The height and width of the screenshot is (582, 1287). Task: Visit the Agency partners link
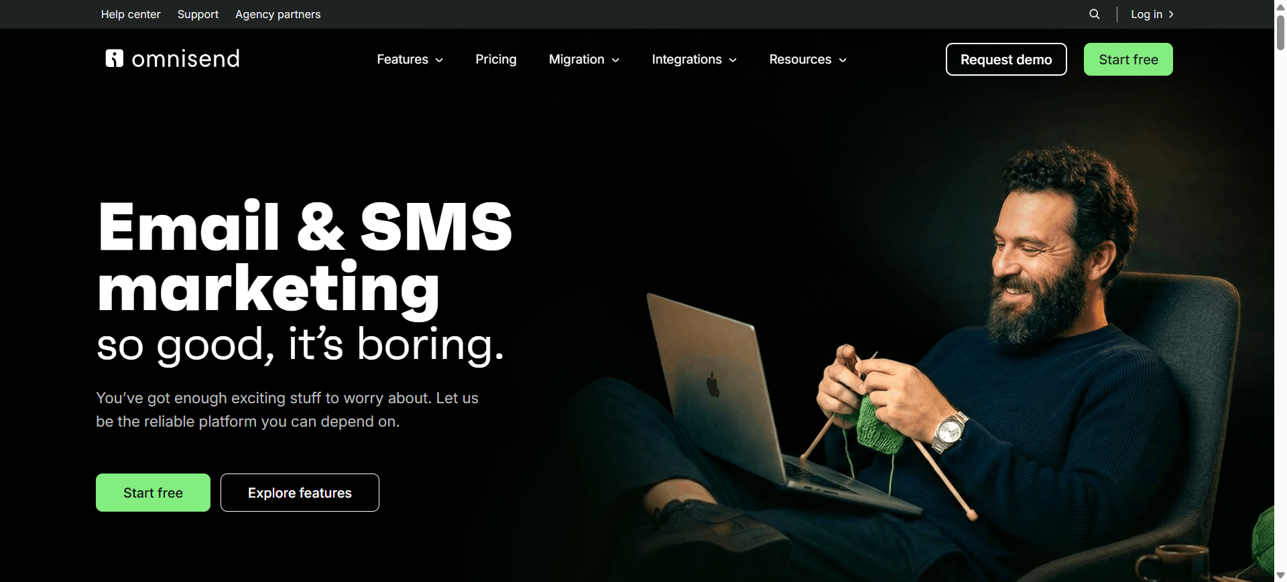point(278,14)
